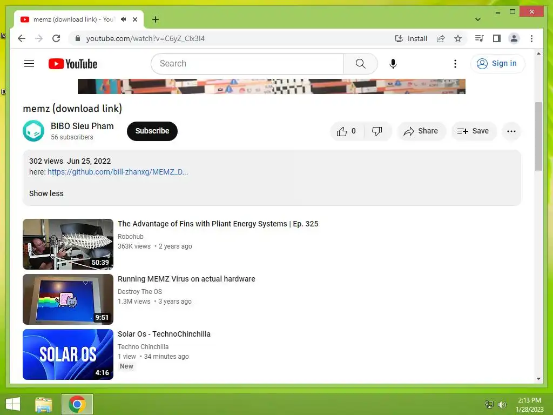The height and width of the screenshot is (415, 553).
Task: Visit the Robohub channel
Action: [x=131, y=237]
